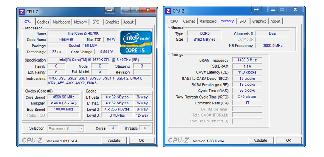This screenshot has height=157, width=324.
Task: Click the Max TDP value '84 W'
Action: 111,40
